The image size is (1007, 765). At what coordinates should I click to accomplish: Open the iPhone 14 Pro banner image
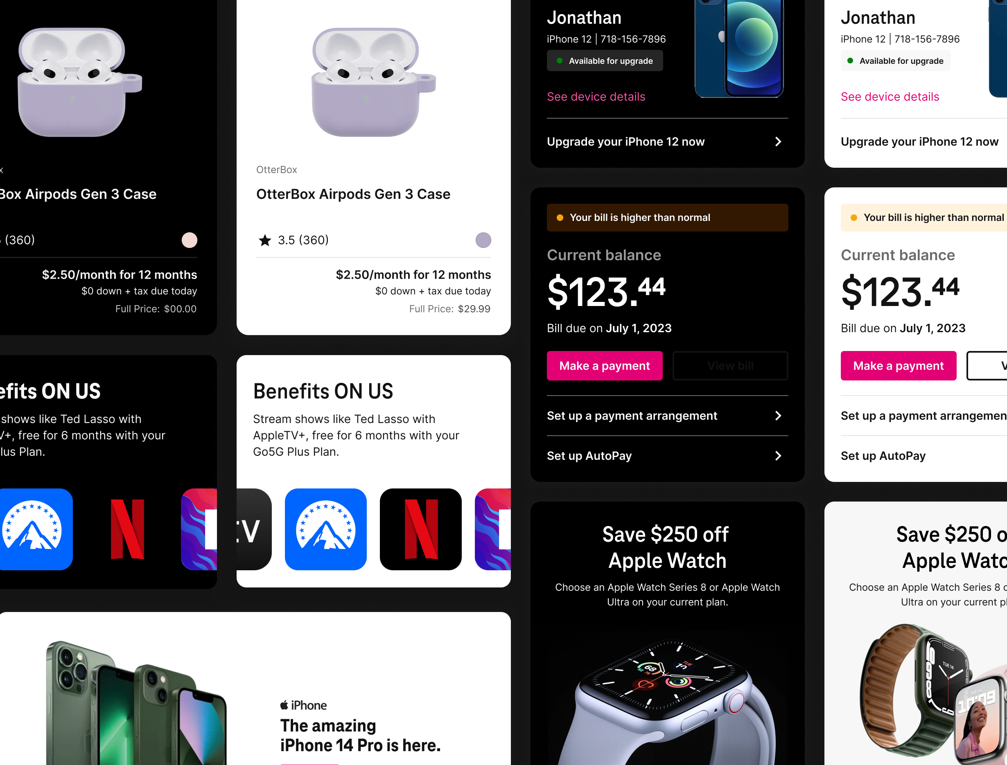137,703
